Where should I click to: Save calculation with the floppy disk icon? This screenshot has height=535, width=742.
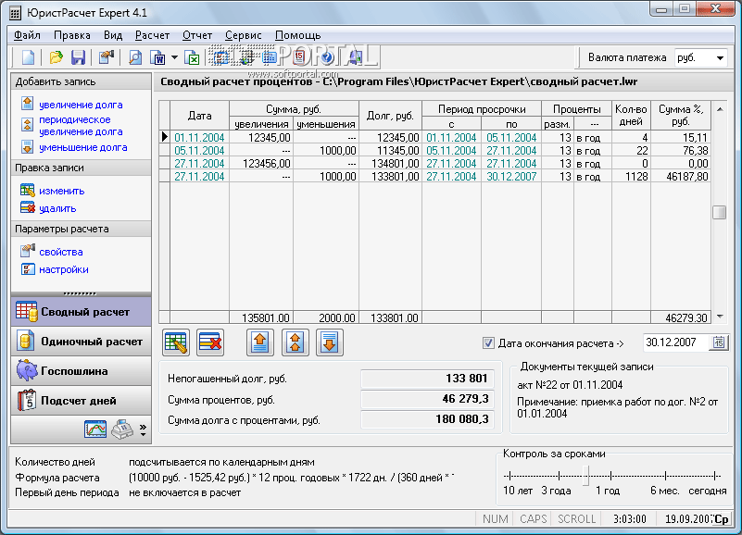click(78, 57)
